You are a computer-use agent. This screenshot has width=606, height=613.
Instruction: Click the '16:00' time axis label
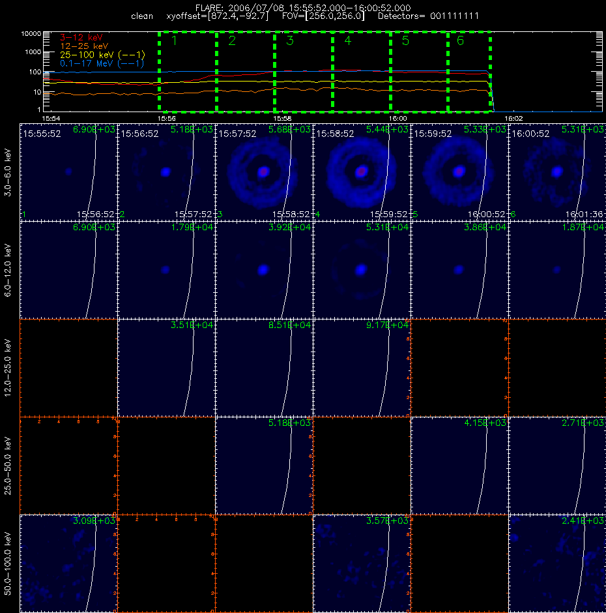(x=397, y=118)
